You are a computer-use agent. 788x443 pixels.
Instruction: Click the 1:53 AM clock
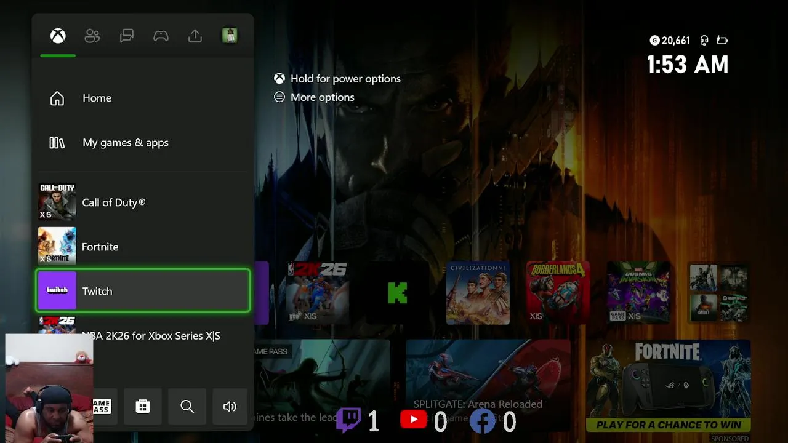tap(688, 65)
